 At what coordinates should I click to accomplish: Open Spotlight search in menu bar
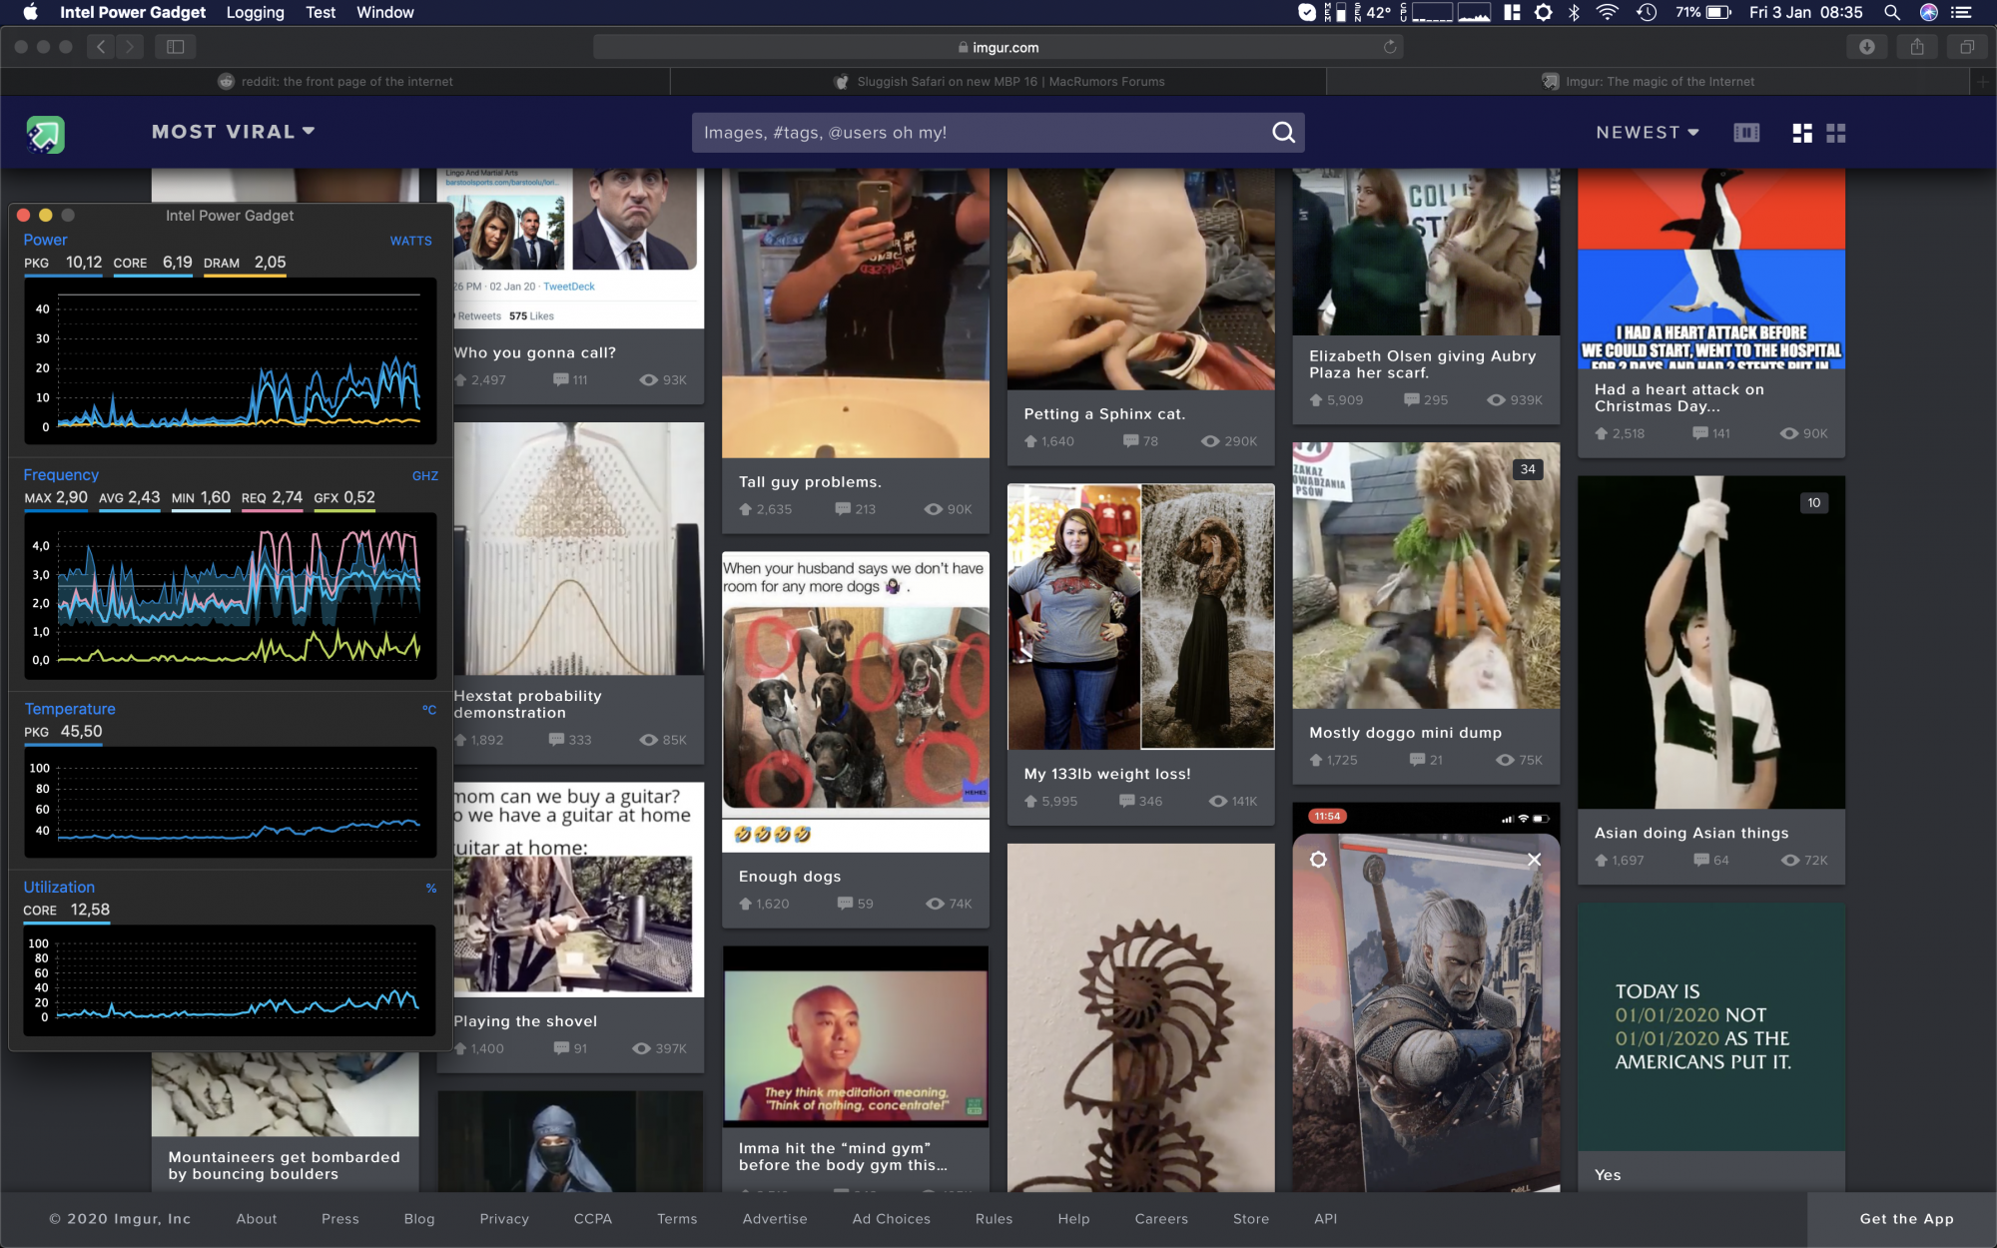click(x=1891, y=12)
